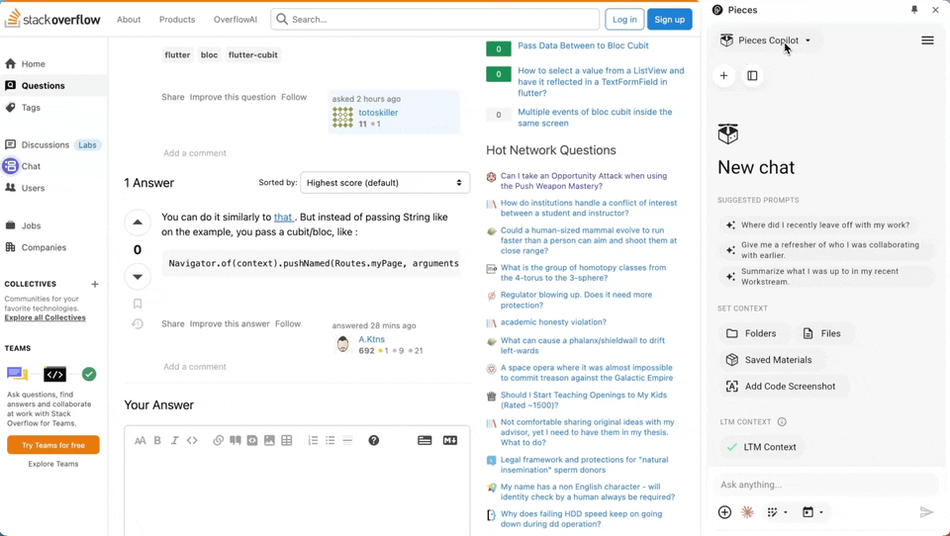Viewport: 950px width, 536px height.
Task: Upvote the answer by A.Ktns
Action: tap(138, 223)
